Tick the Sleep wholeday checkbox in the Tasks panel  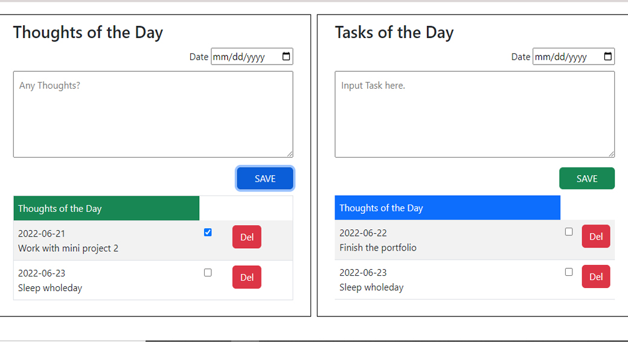pyautogui.click(x=568, y=272)
